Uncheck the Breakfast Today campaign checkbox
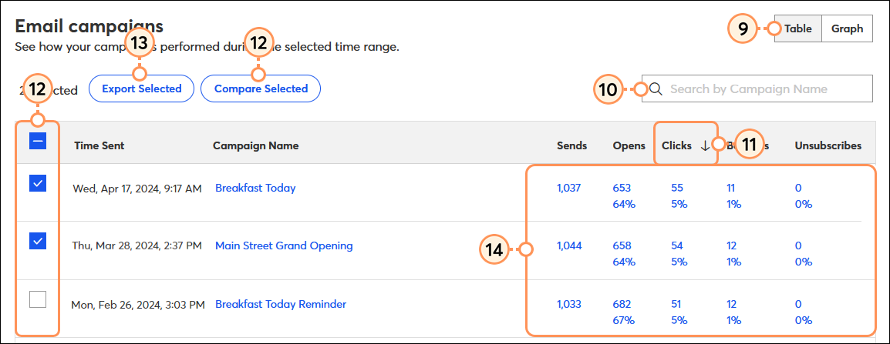890x344 pixels. (38, 183)
